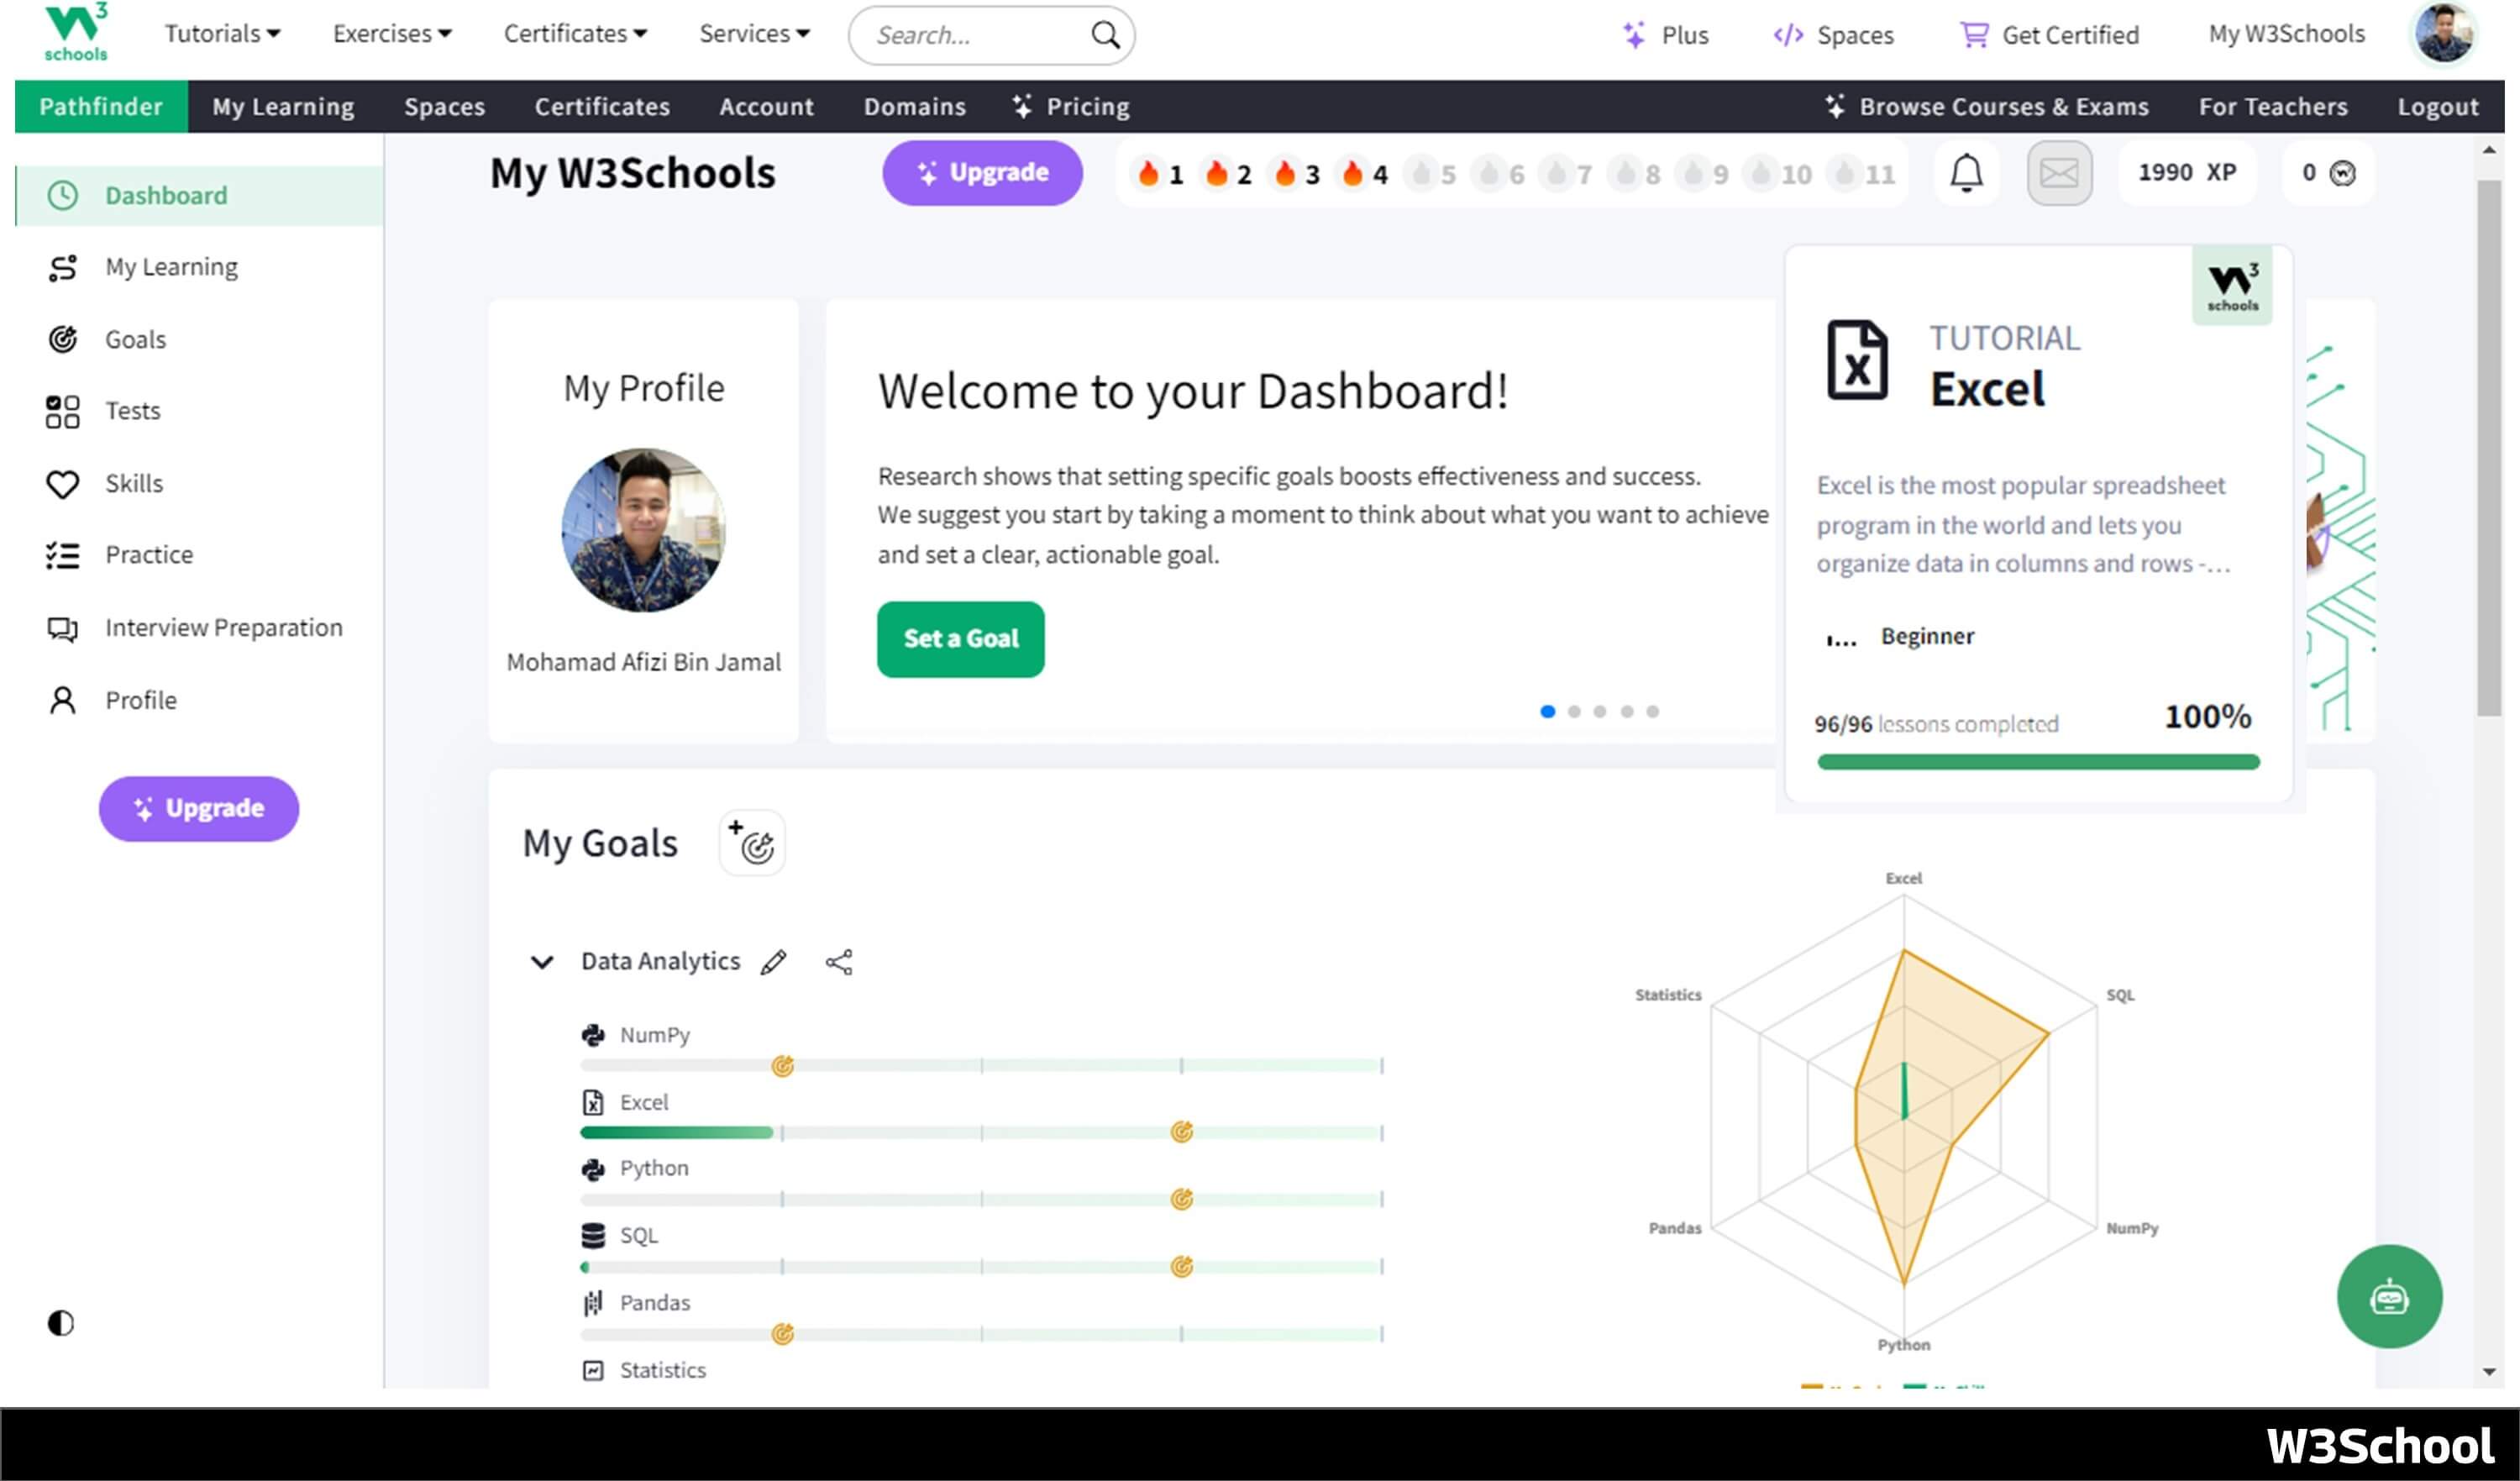This screenshot has height=1481, width=2520.
Task: Select the second carousel dot
Action: coord(1574,711)
